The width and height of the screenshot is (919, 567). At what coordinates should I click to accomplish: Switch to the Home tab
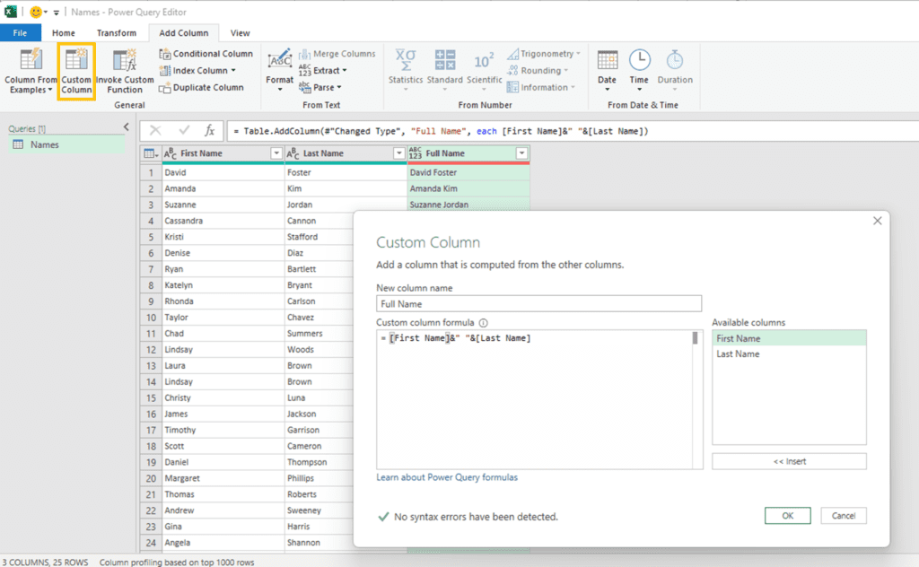click(x=64, y=33)
